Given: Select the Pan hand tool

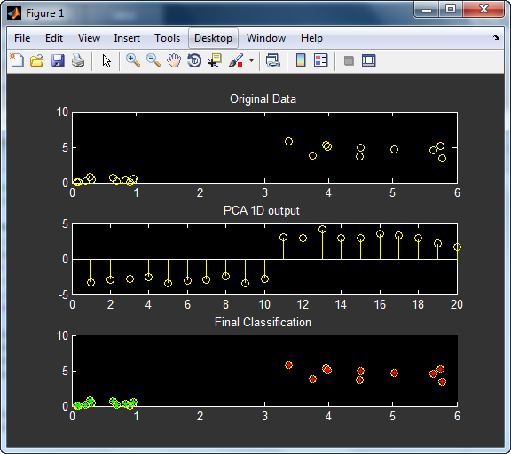Looking at the screenshot, I should [174, 60].
